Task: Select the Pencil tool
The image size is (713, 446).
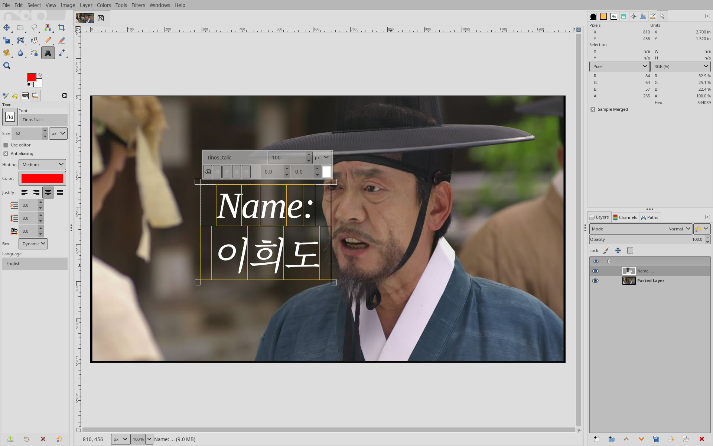Action: (x=48, y=40)
